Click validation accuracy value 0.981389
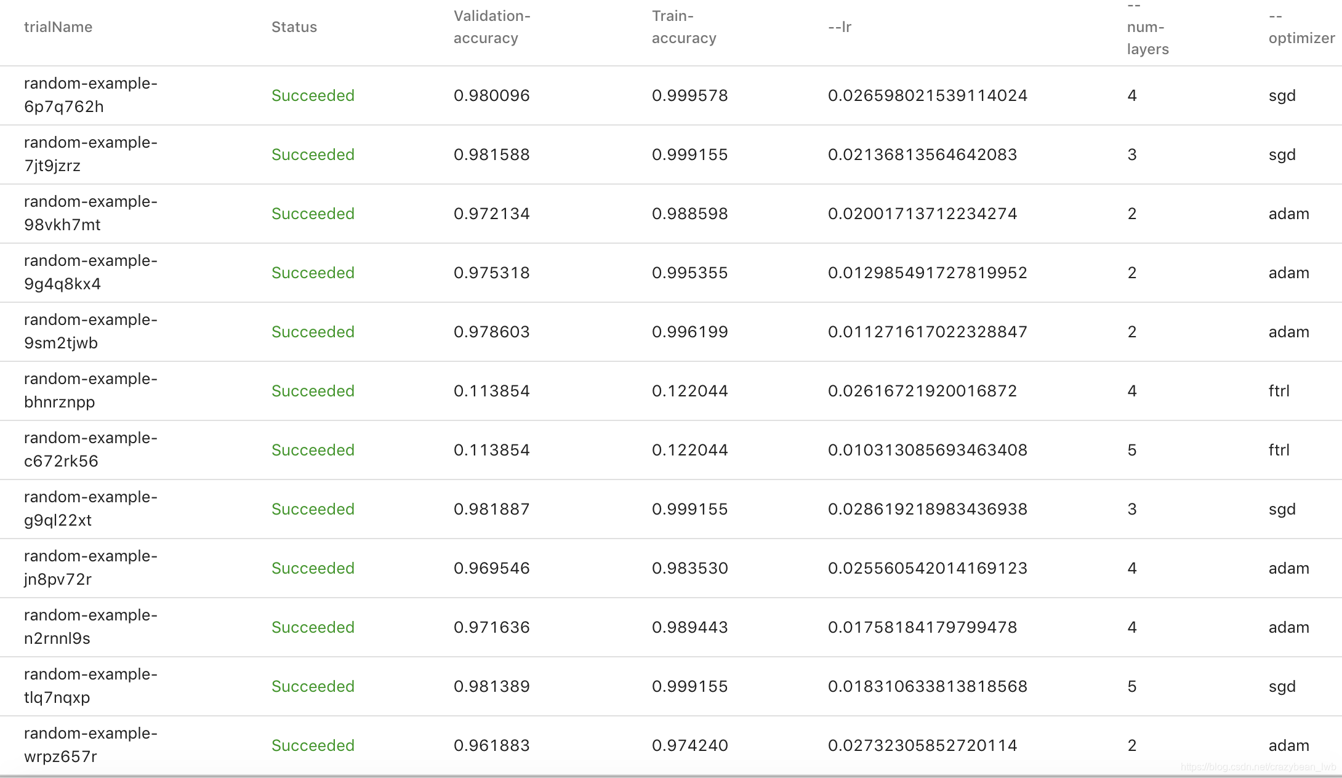The image size is (1342, 778). pyautogui.click(x=492, y=686)
